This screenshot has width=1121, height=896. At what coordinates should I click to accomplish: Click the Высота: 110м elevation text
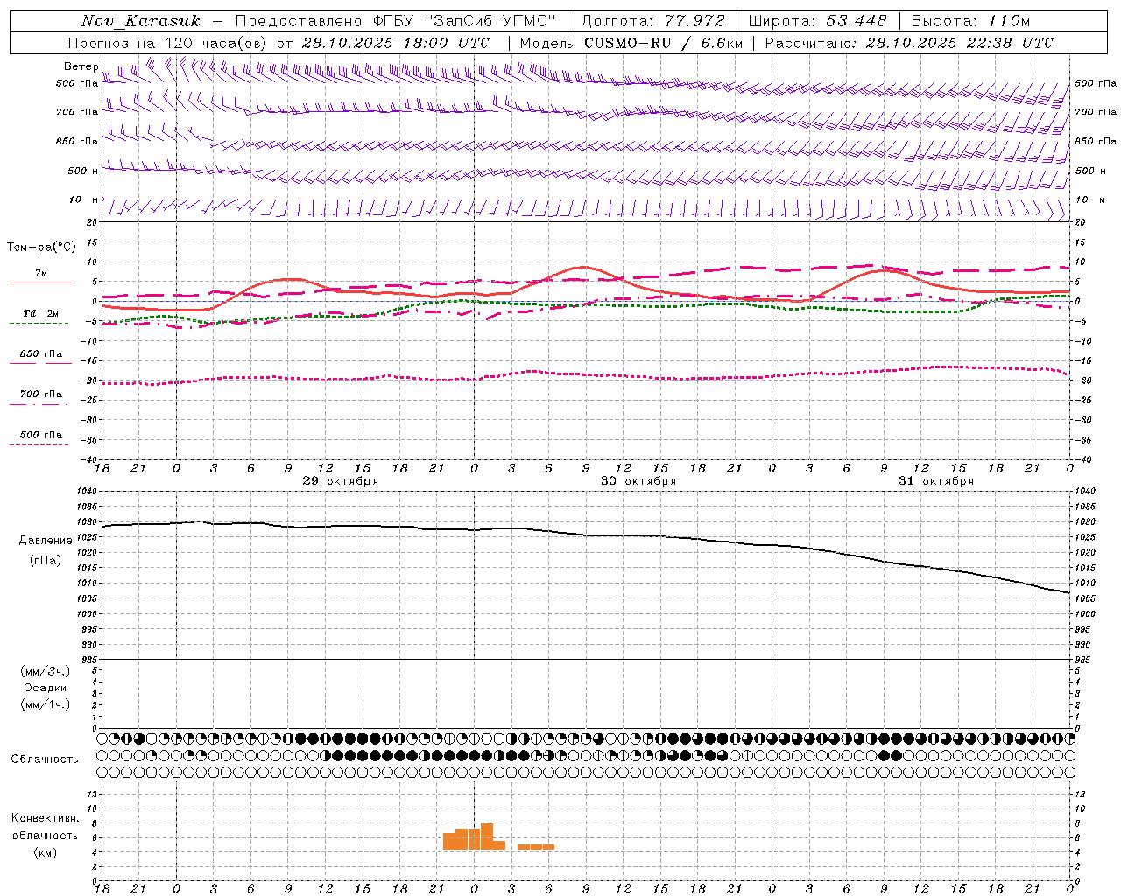pos(970,21)
